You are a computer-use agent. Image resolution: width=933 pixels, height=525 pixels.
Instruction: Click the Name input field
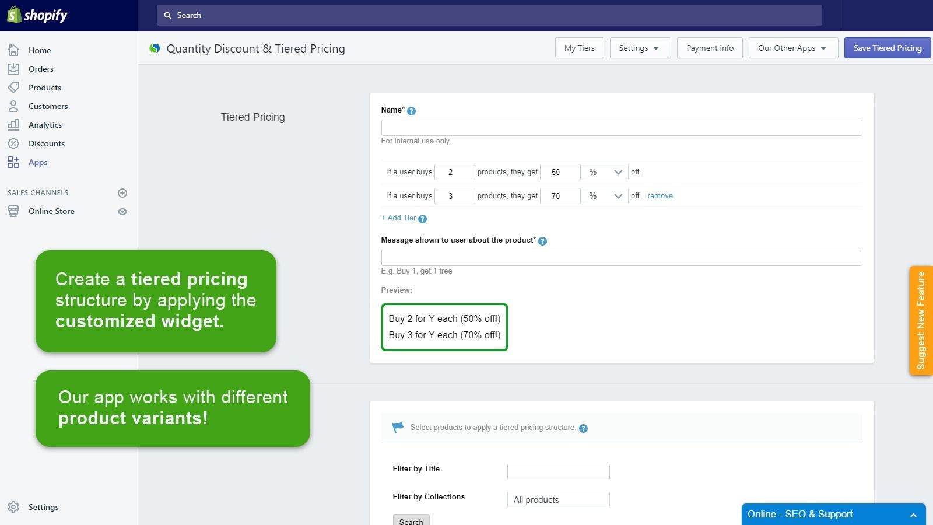[622, 128]
